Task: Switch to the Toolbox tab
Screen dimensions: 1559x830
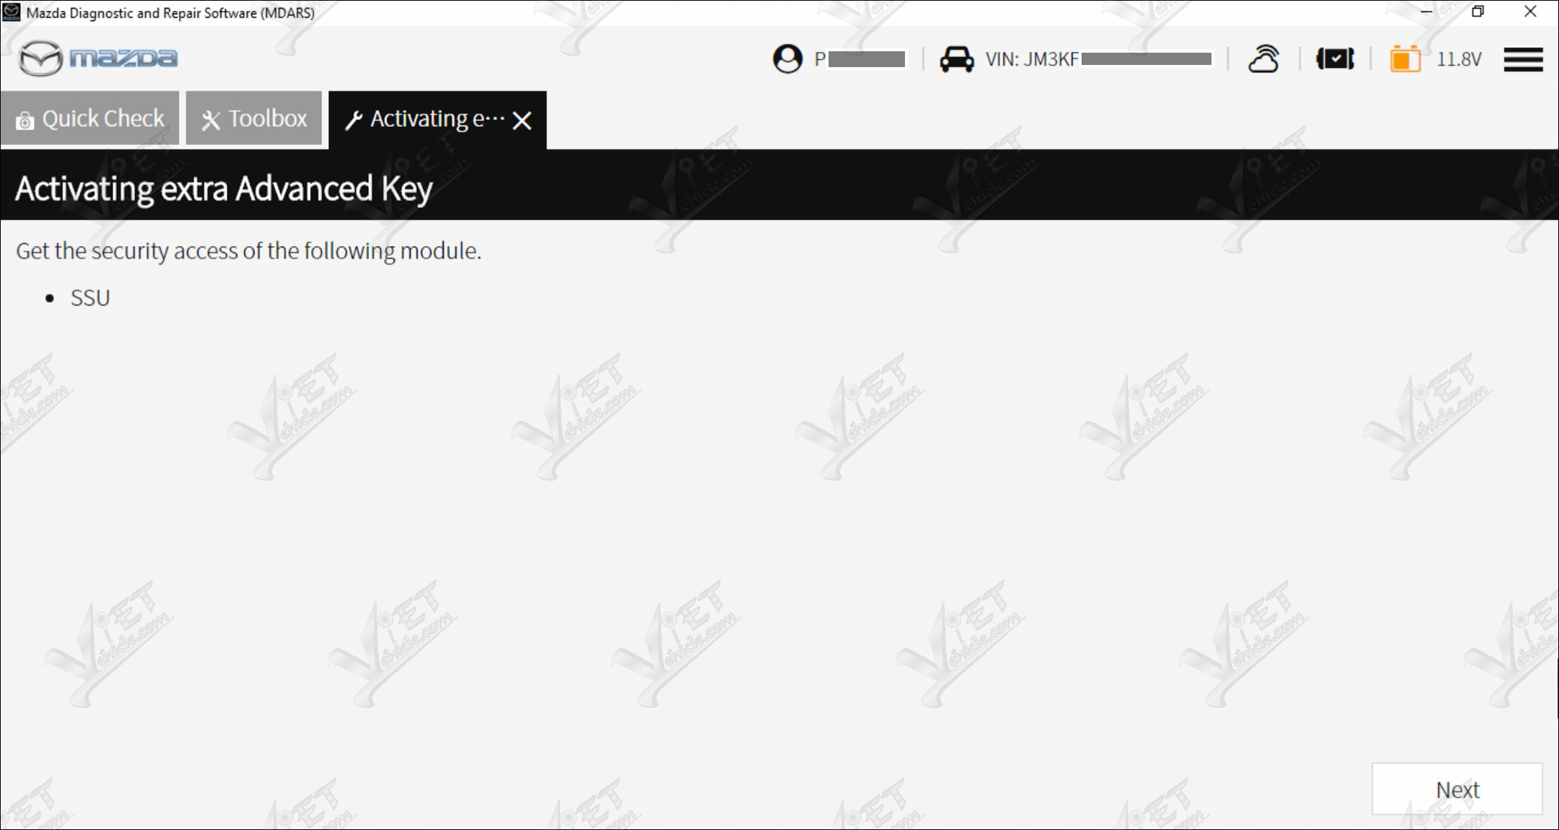Action: point(253,118)
